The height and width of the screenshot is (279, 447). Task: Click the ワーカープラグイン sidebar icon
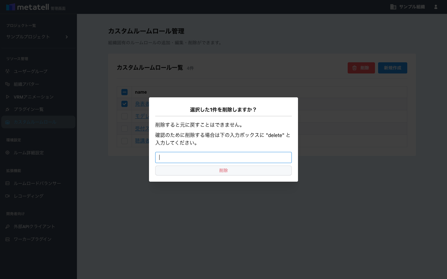(7, 239)
